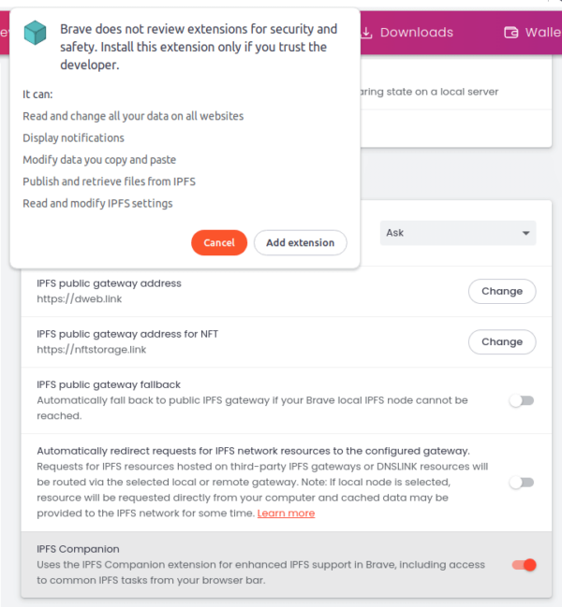Enable IPFS public gateway fallback

[x=521, y=400]
